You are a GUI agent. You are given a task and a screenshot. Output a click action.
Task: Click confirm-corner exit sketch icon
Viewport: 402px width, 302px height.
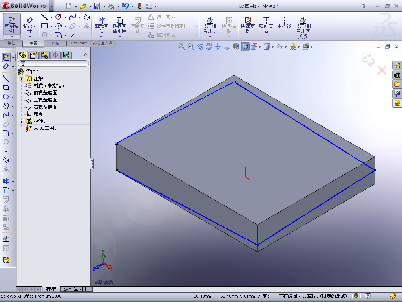click(368, 60)
